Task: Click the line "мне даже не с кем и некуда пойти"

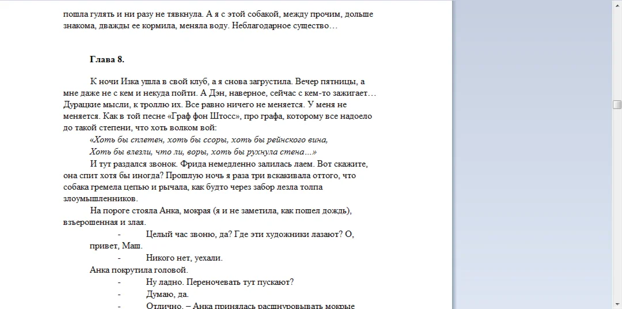Action: (219, 93)
